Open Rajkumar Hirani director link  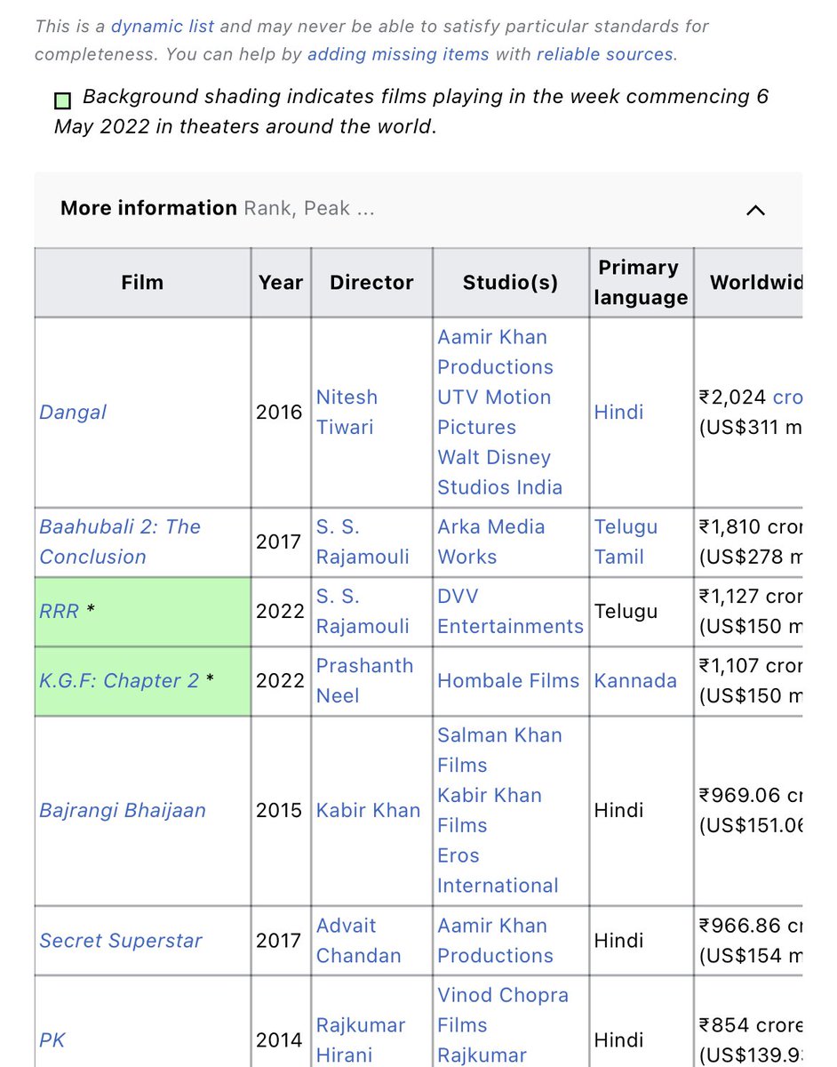pyautogui.click(x=361, y=1040)
